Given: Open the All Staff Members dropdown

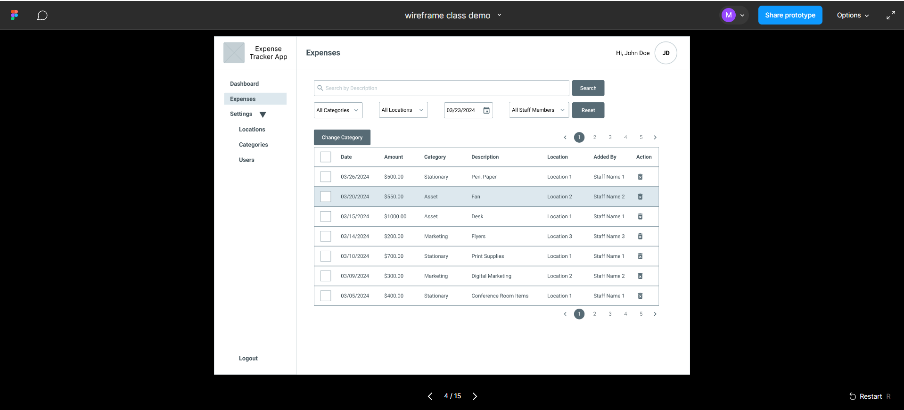Looking at the screenshot, I should click(539, 110).
